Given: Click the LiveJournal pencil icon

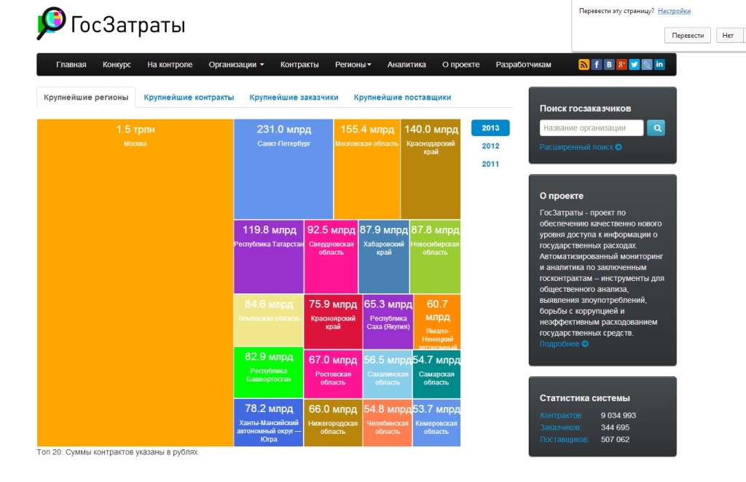Looking at the screenshot, I should (646, 64).
